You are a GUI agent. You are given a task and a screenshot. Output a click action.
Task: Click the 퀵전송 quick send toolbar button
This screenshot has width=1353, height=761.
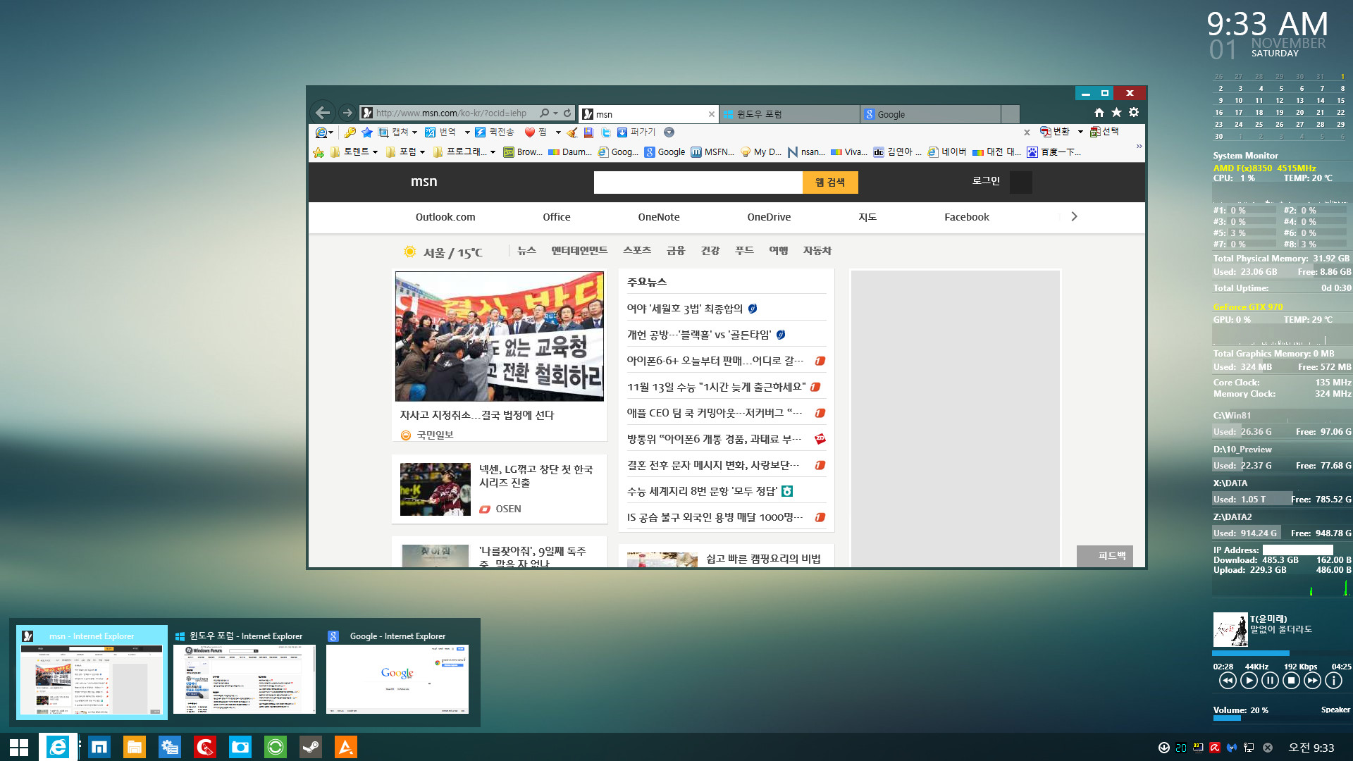click(495, 132)
